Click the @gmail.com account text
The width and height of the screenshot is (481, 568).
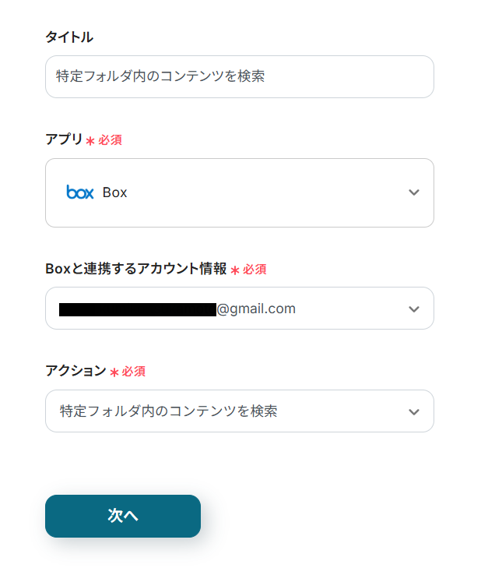point(256,309)
